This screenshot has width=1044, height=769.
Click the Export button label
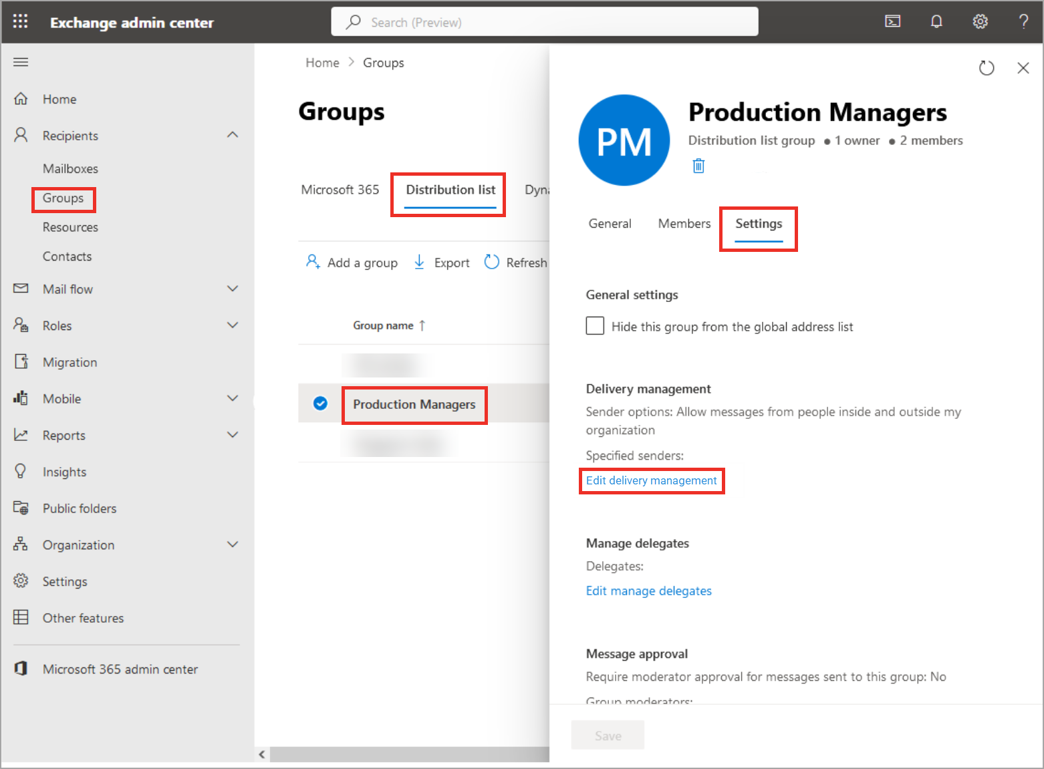[452, 263]
